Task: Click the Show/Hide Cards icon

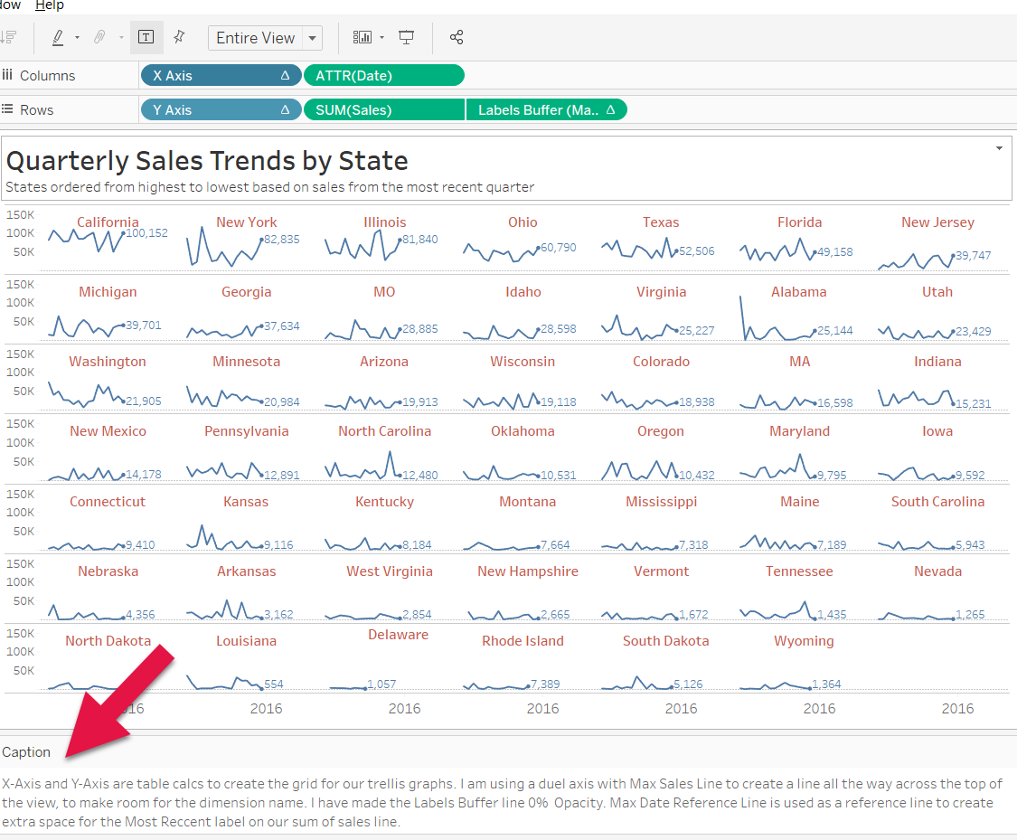Action: click(362, 37)
